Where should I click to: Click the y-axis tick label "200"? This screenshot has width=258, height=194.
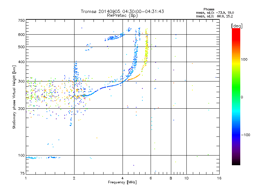click(21, 109)
